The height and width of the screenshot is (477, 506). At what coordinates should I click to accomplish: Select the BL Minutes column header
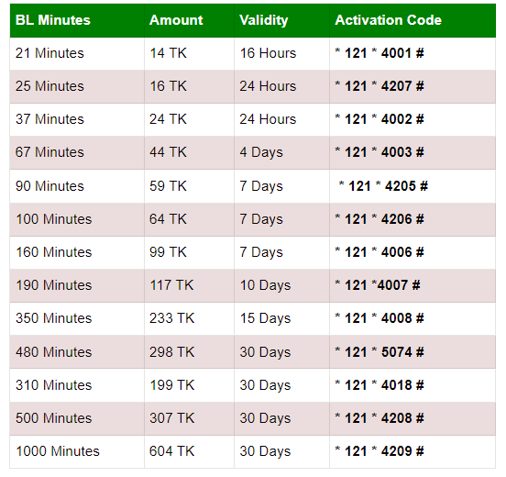click(x=77, y=20)
